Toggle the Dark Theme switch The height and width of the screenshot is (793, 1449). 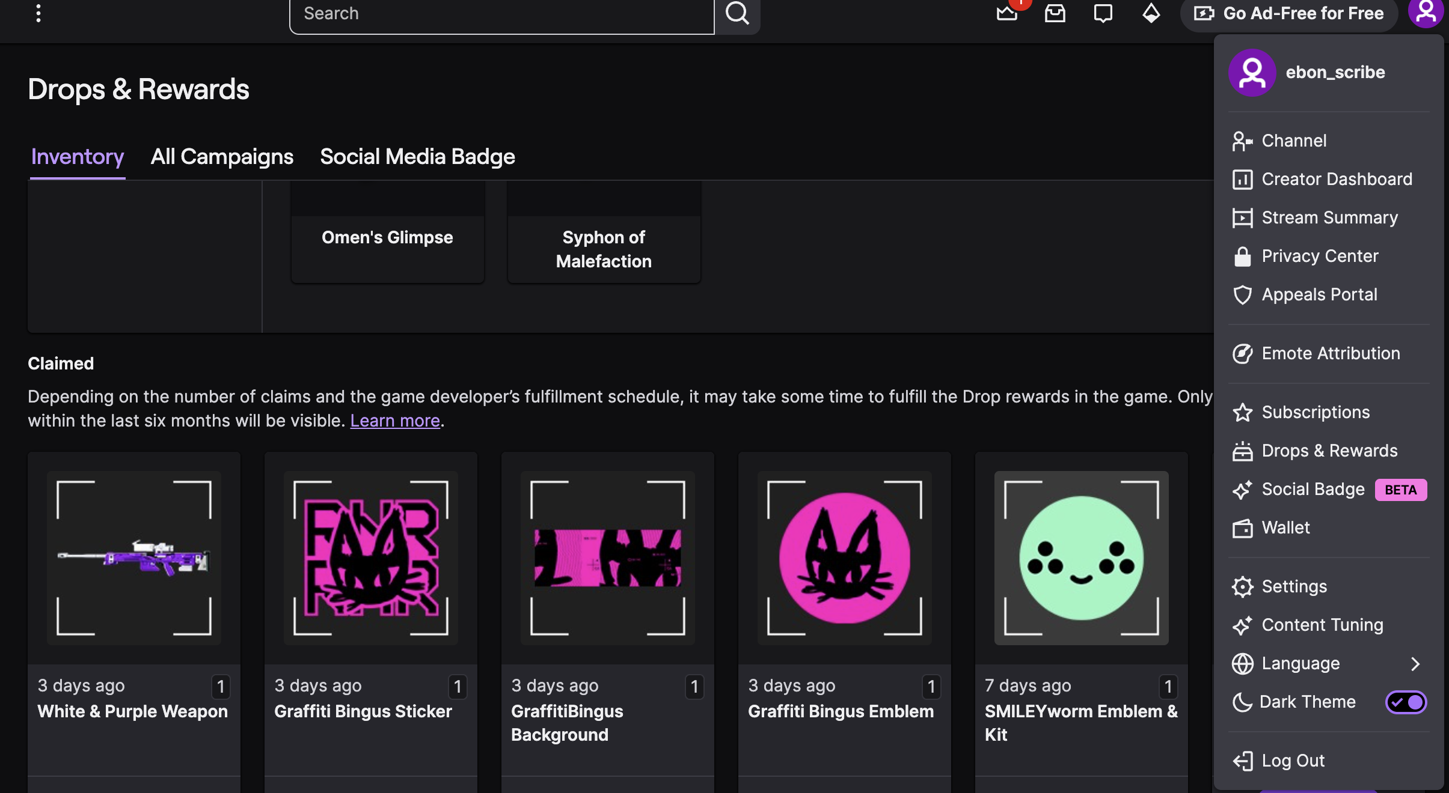click(1406, 702)
